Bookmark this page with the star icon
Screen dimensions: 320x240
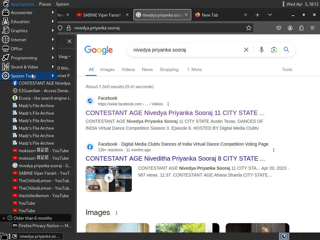click(x=248, y=28)
